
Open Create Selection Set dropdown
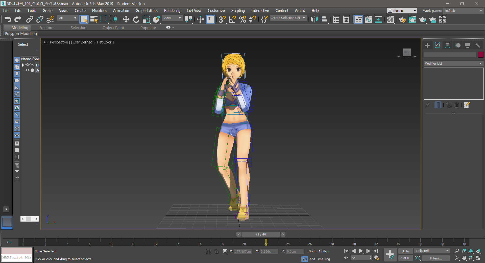[x=288, y=18]
